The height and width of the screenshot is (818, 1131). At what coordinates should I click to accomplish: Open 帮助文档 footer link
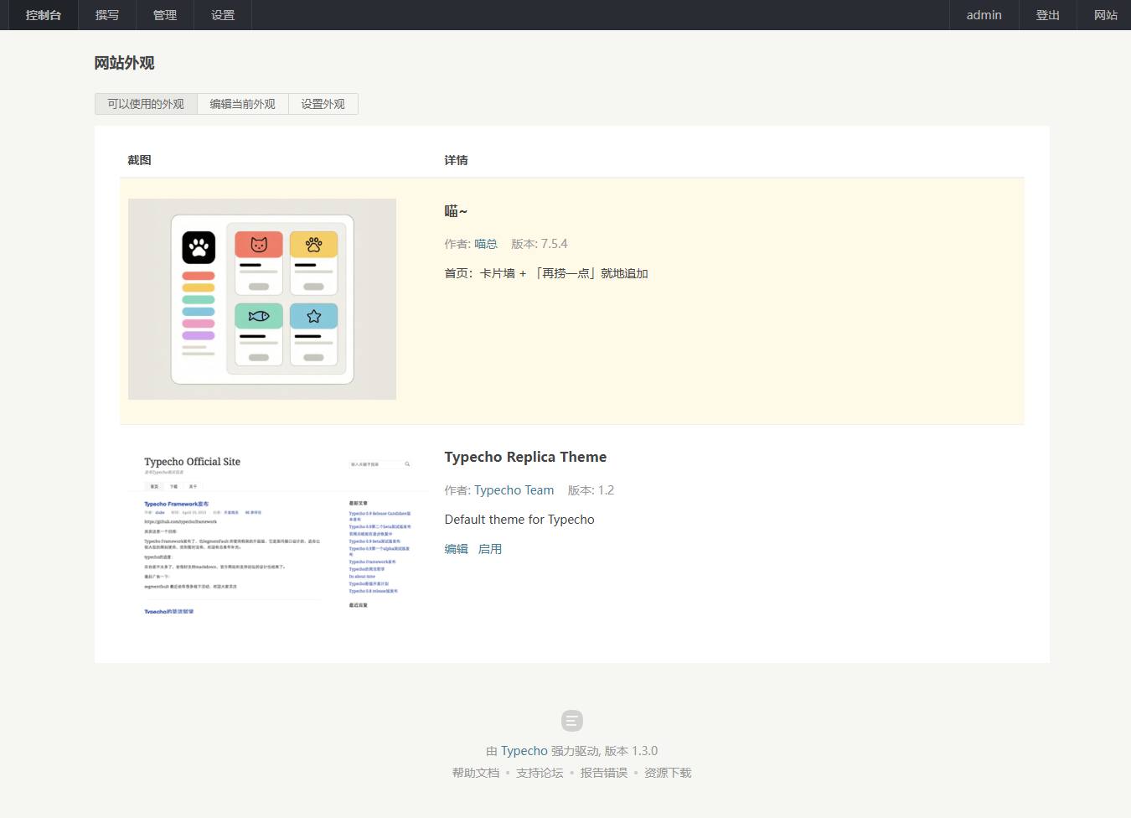point(476,773)
